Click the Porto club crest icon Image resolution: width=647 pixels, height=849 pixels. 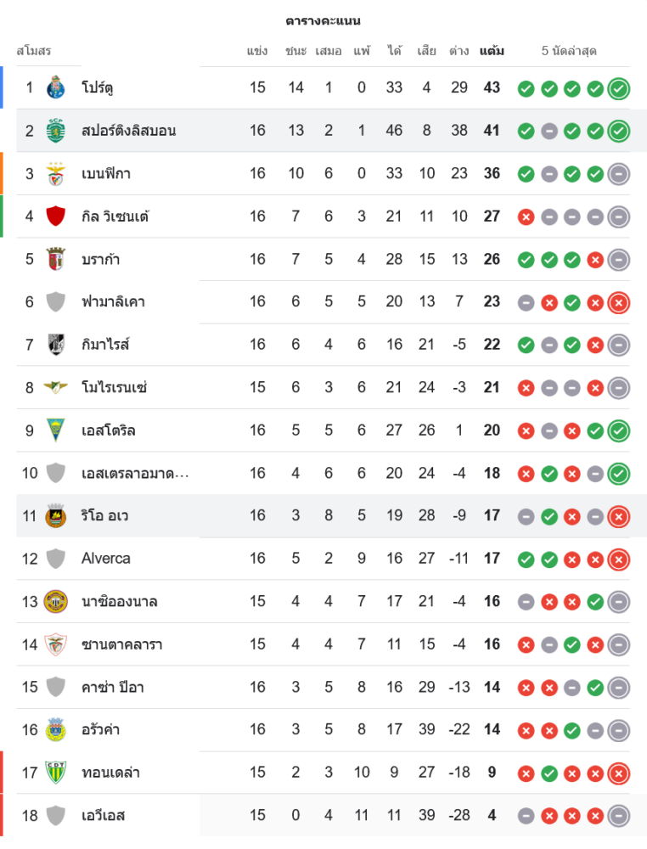click(56, 87)
